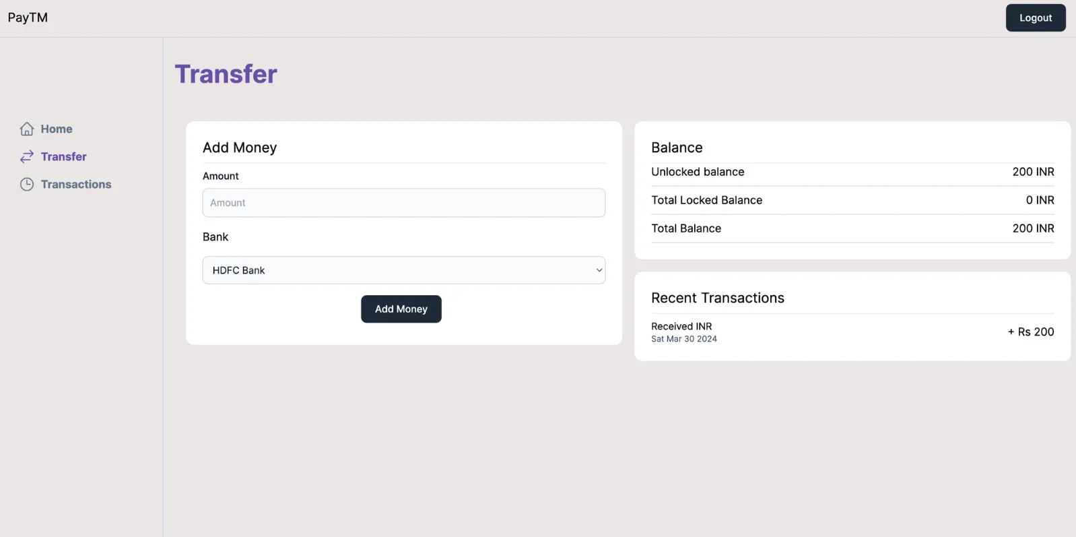This screenshot has width=1076, height=537.
Task: Click the purple Transfer page heading
Action: tap(226, 74)
